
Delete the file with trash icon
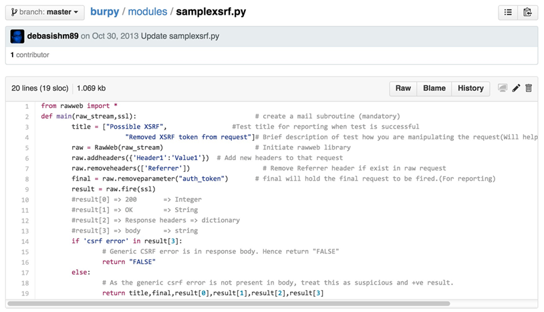[529, 88]
